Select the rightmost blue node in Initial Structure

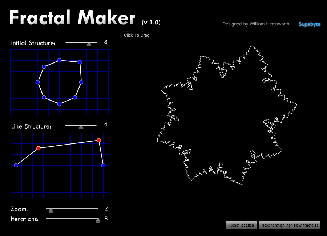[81, 82]
